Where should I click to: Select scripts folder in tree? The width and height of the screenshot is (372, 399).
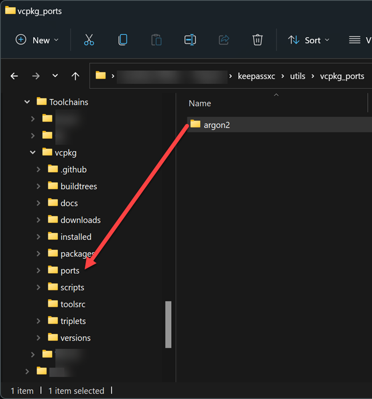pos(72,288)
